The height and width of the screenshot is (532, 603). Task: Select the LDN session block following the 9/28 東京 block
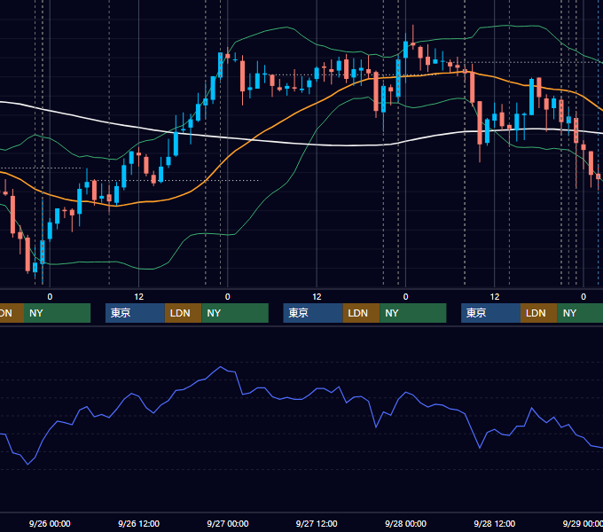coord(539,313)
